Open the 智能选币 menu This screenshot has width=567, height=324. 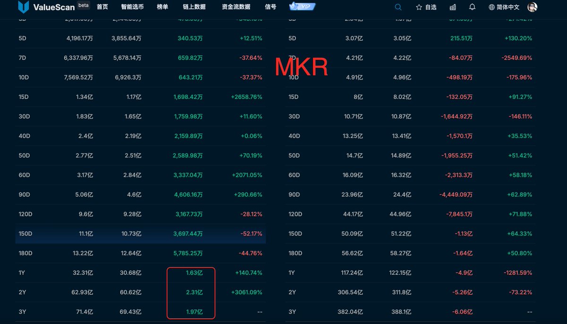tap(132, 7)
